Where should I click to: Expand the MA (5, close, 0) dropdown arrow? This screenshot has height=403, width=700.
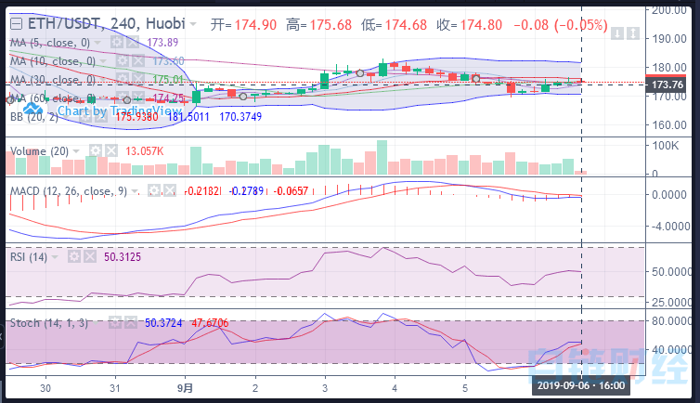click(x=97, y=43)
